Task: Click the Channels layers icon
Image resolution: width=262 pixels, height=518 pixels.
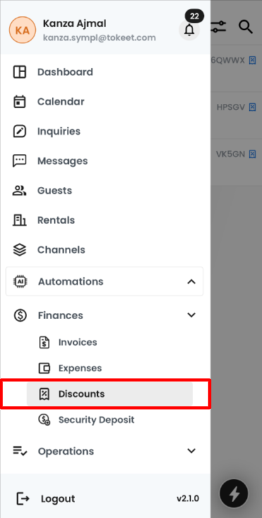Action: click(20, 250)
